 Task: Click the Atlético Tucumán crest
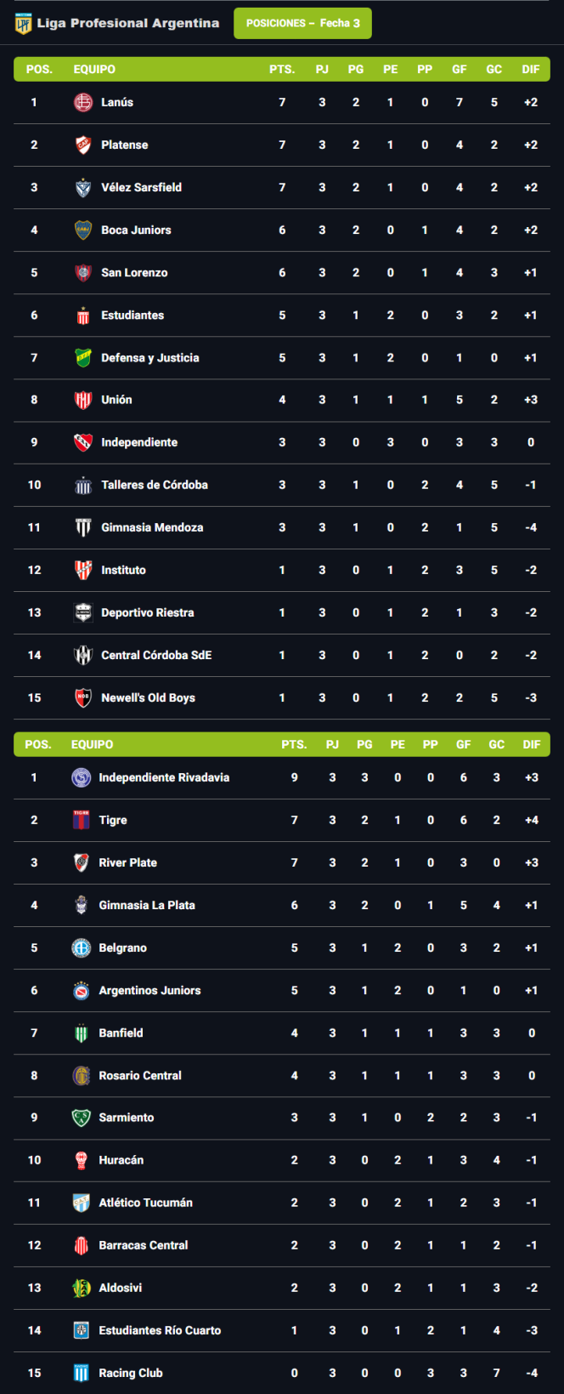(81, 1203)
